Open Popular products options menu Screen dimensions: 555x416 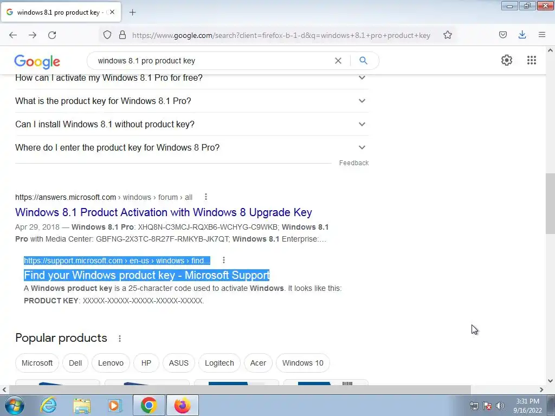click(120, 339)
